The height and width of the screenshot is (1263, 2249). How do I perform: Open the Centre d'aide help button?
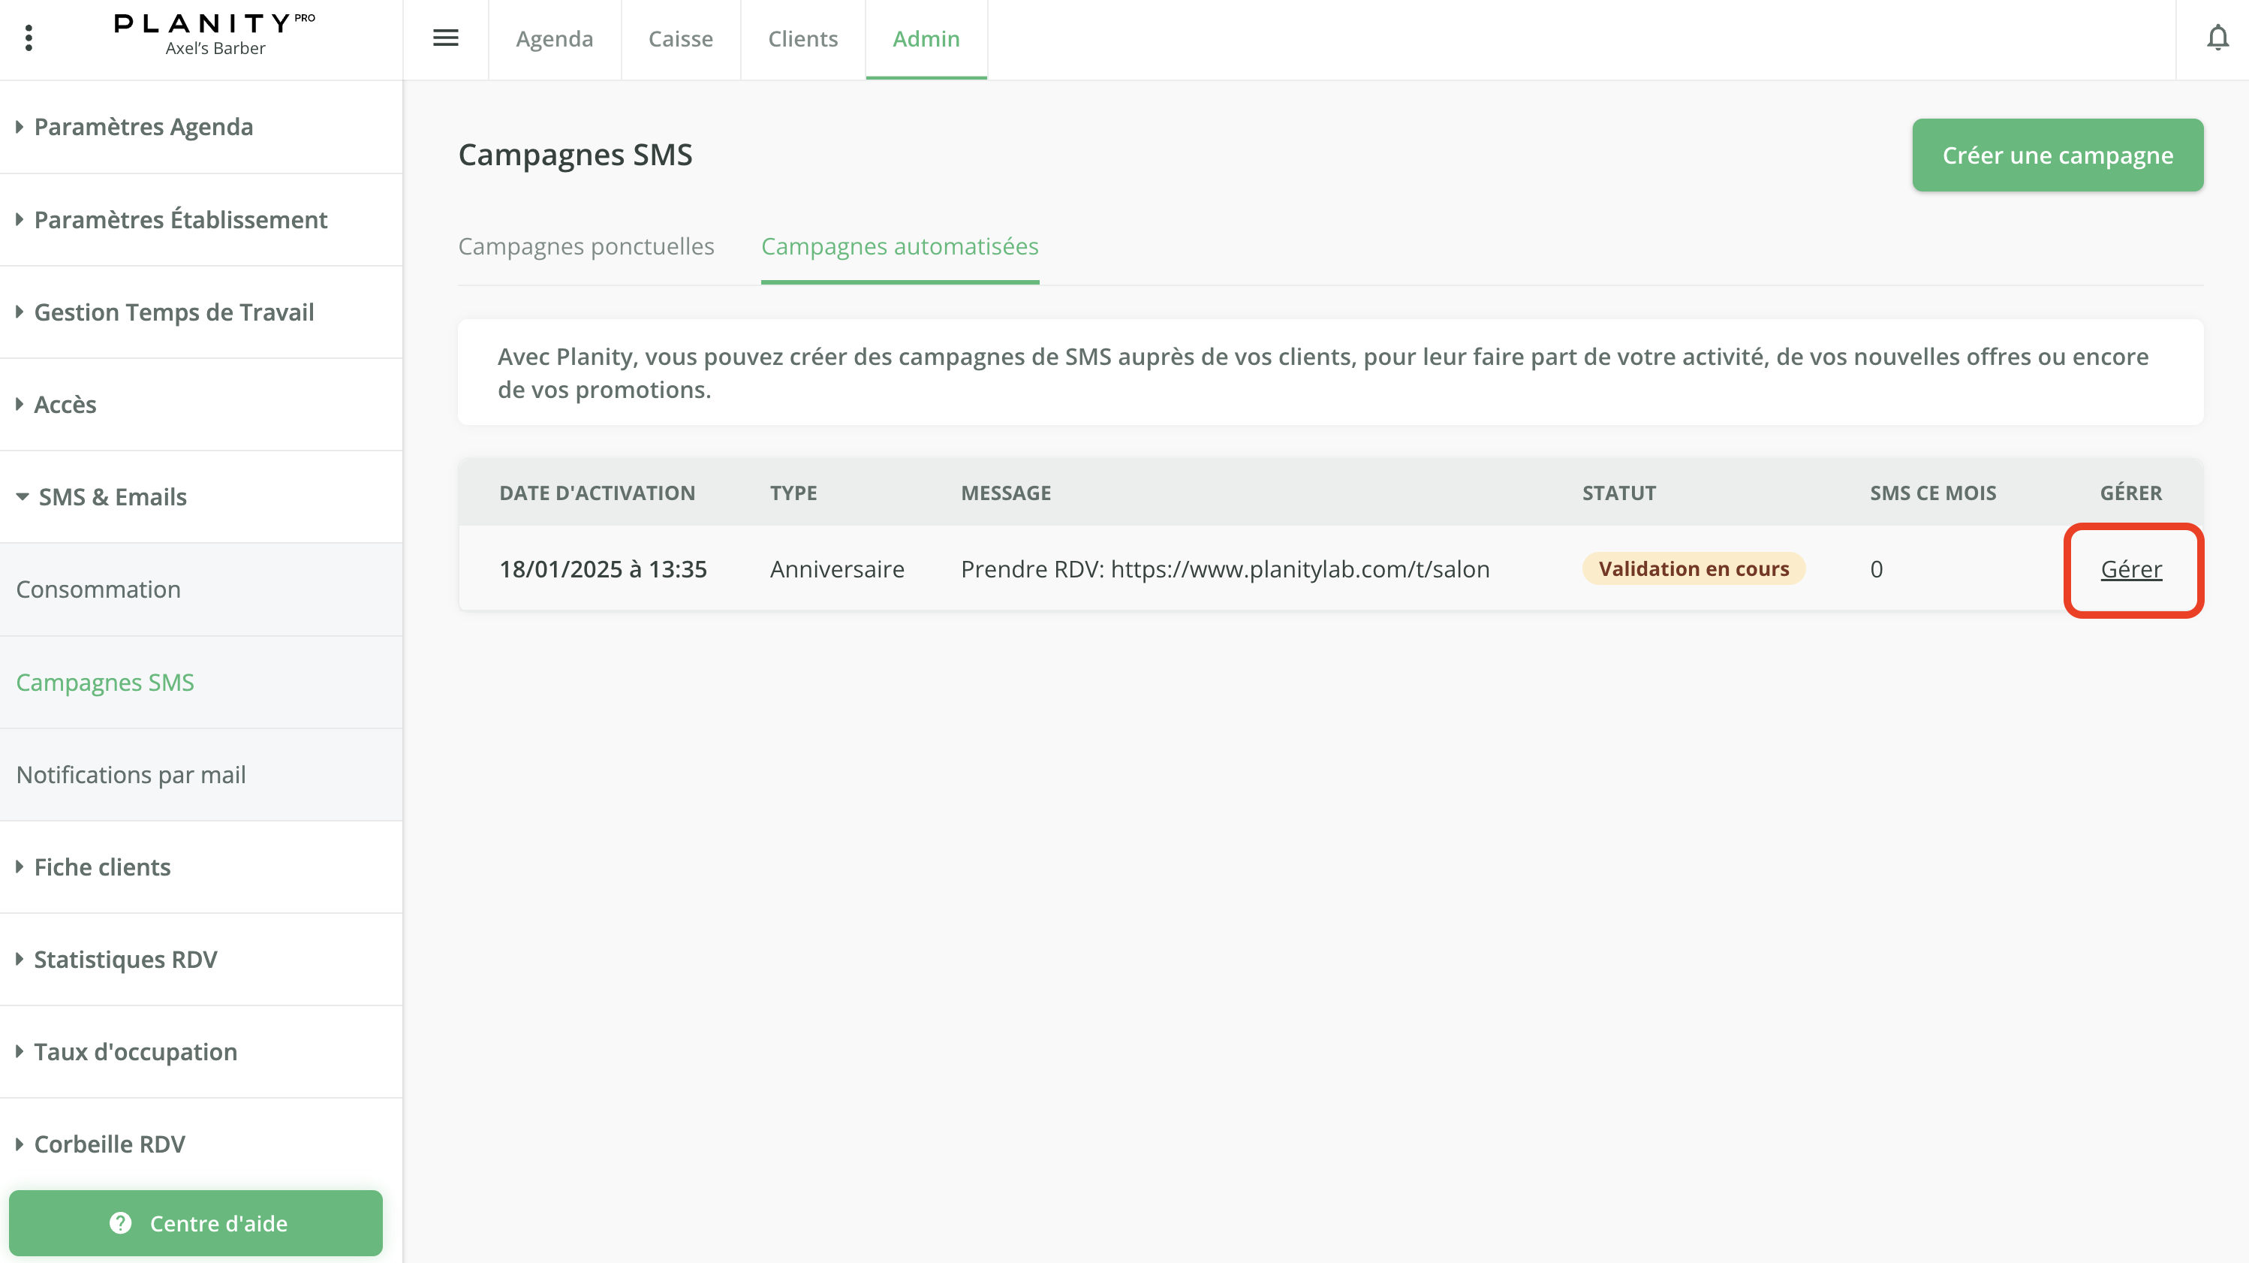(197, 1222)
